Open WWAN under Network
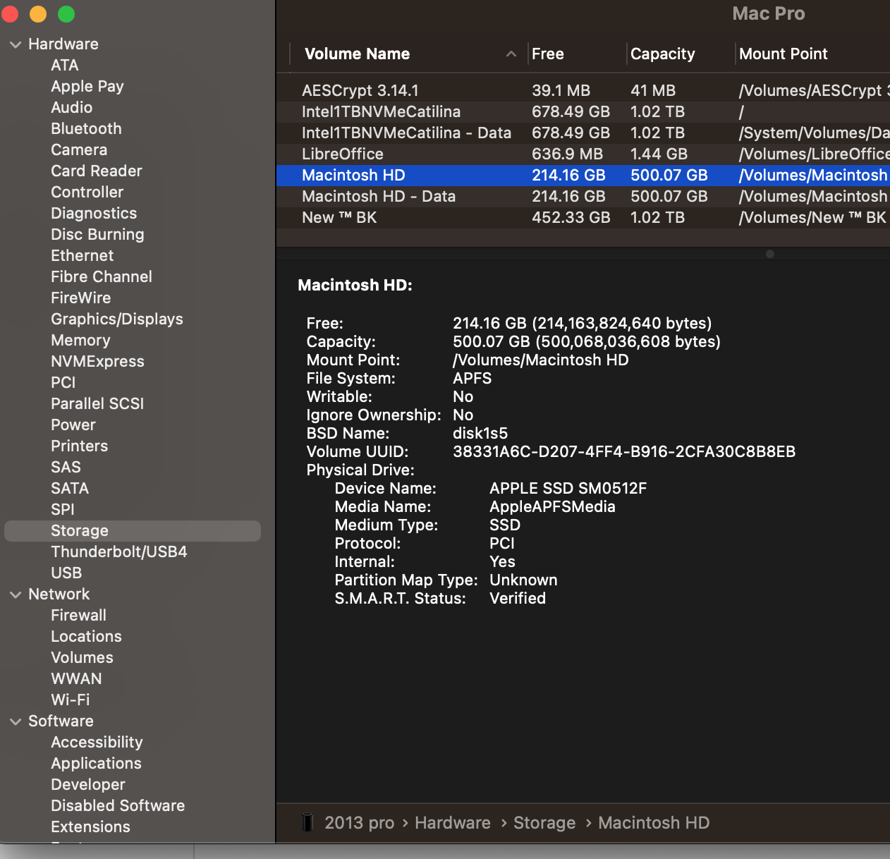Image resolution: width=890 pixels, height=859 pixels. click(76, 679)
